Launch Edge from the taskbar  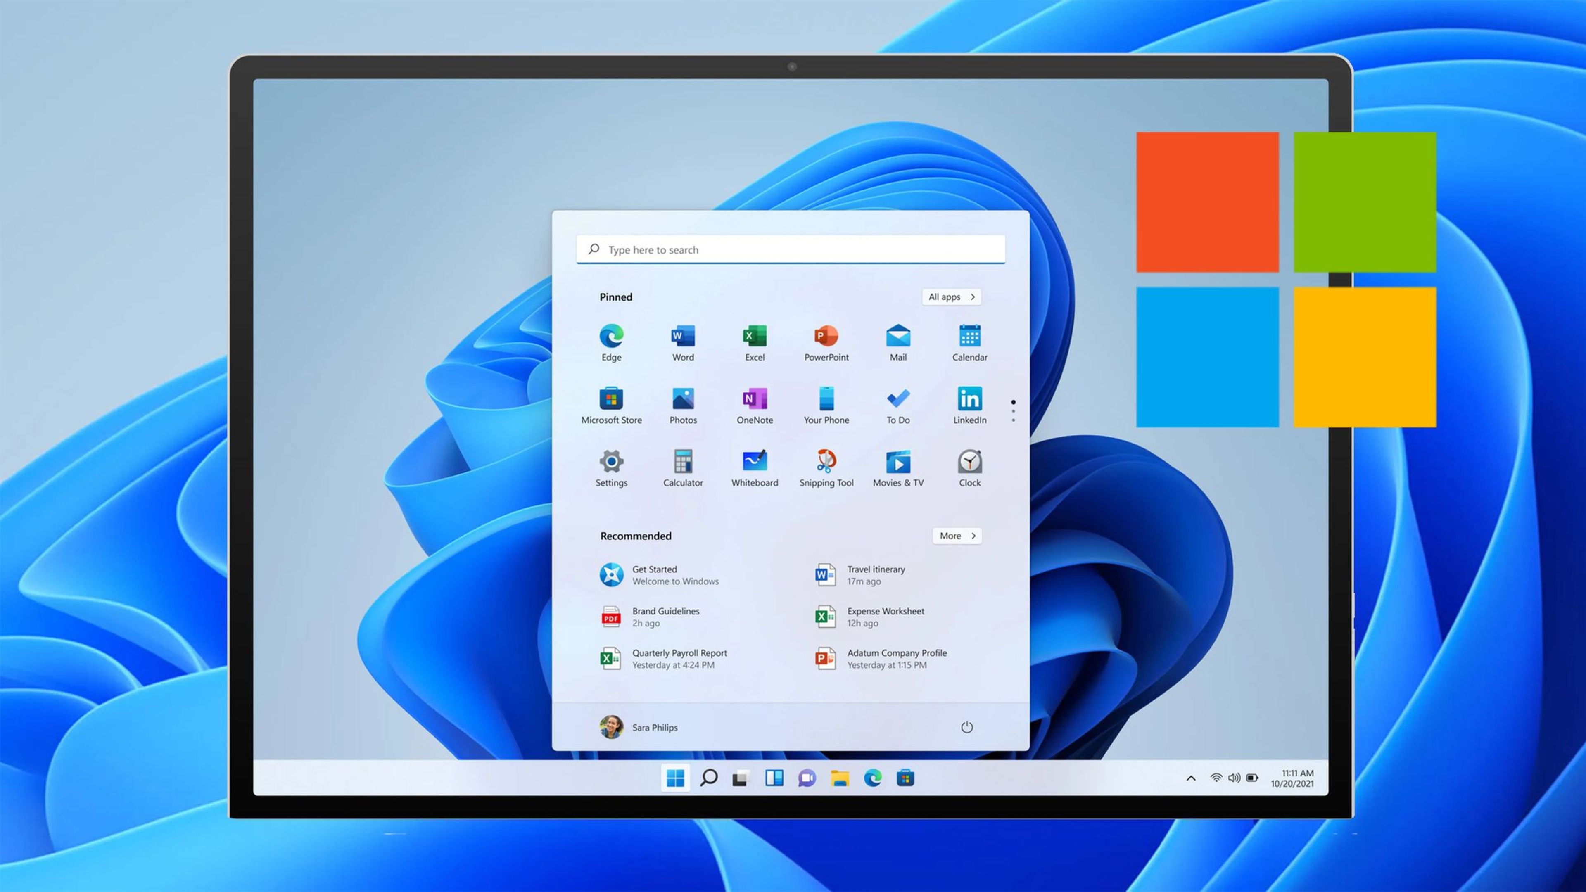point(872,778)
